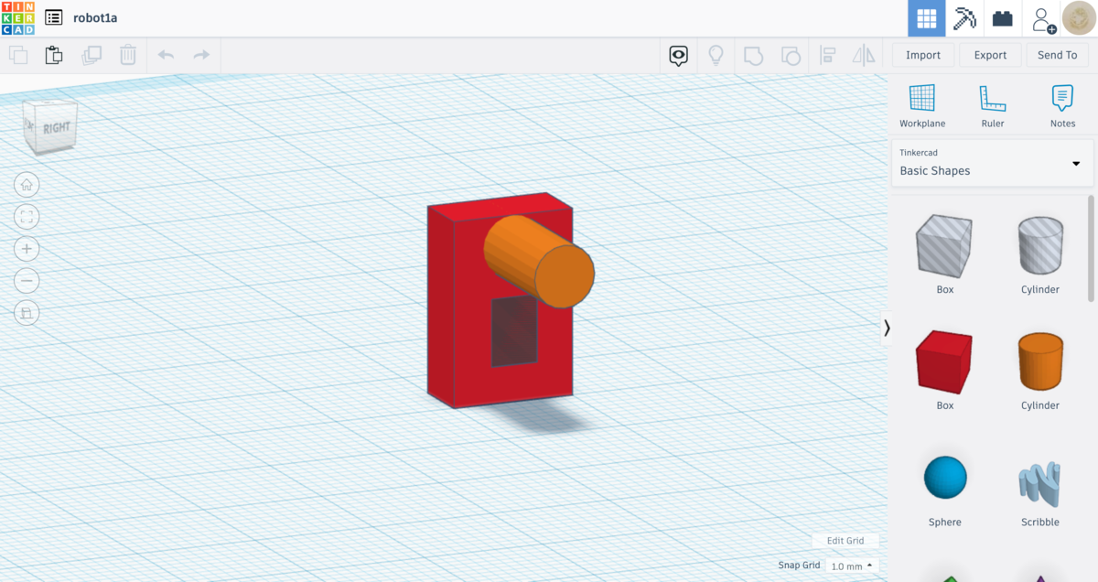Viewport: 1098px width, 582px height.
Task: Click the robot1a design name
Action: 95,17
